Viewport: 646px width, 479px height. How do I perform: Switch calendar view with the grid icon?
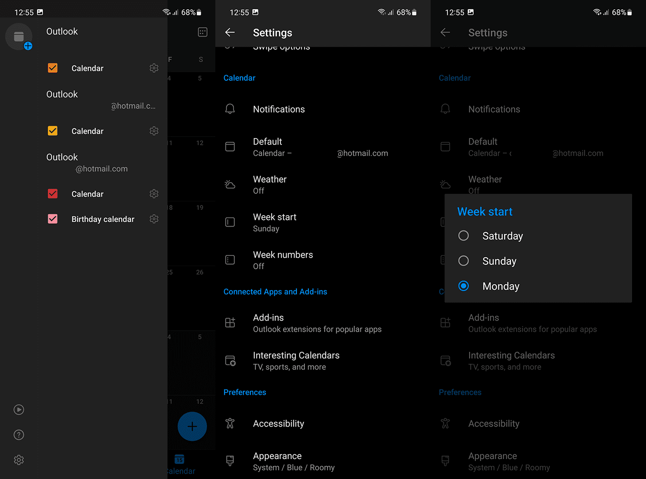tap(202, 32)
